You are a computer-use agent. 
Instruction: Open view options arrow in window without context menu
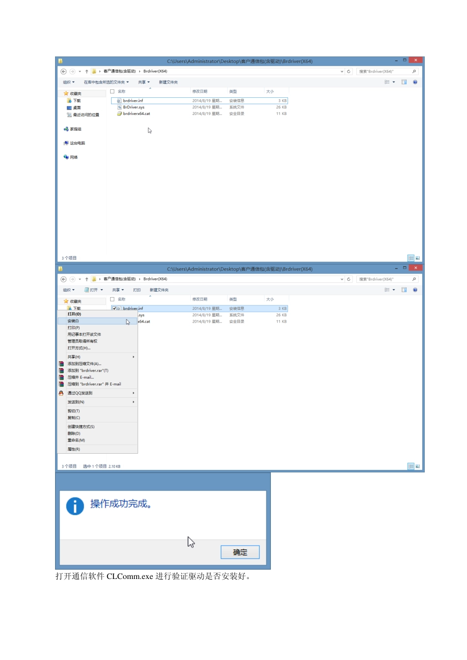coord(394,82)
